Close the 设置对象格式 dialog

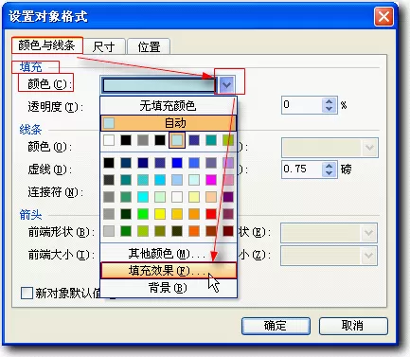(383, 16)
